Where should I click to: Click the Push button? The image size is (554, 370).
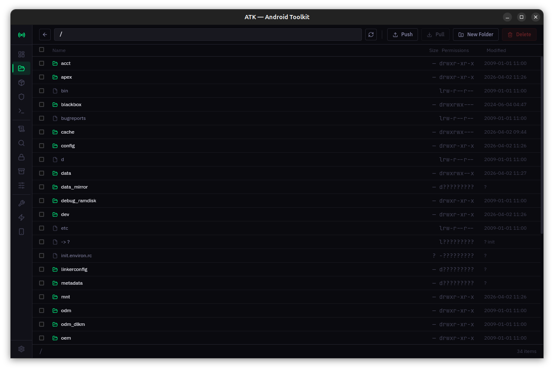click(x=403, y=35)
